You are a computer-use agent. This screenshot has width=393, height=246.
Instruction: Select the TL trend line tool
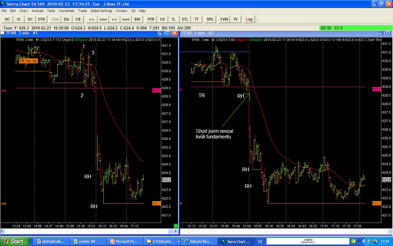[173, 19]
